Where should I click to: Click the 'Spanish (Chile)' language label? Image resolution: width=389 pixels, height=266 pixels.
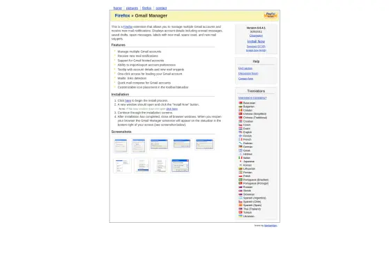point(252,202)
